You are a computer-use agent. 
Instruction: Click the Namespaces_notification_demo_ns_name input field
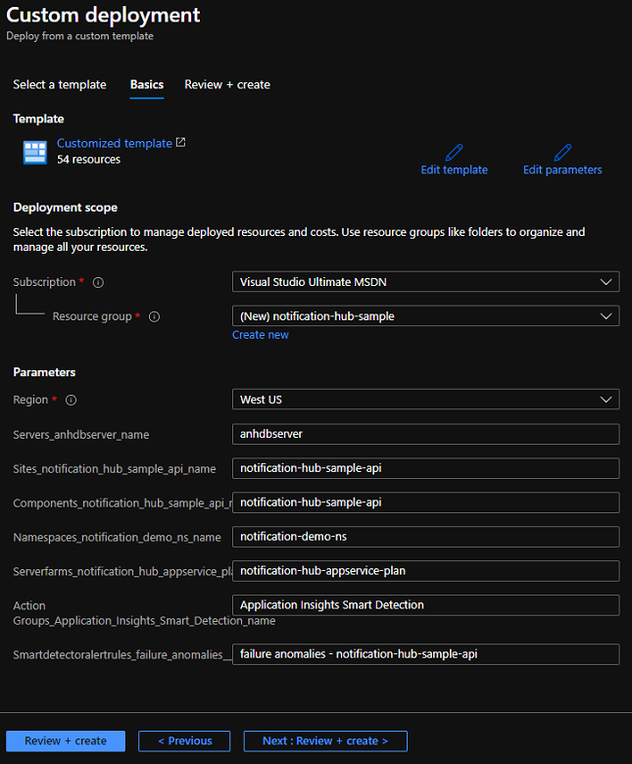pos(426,537)
